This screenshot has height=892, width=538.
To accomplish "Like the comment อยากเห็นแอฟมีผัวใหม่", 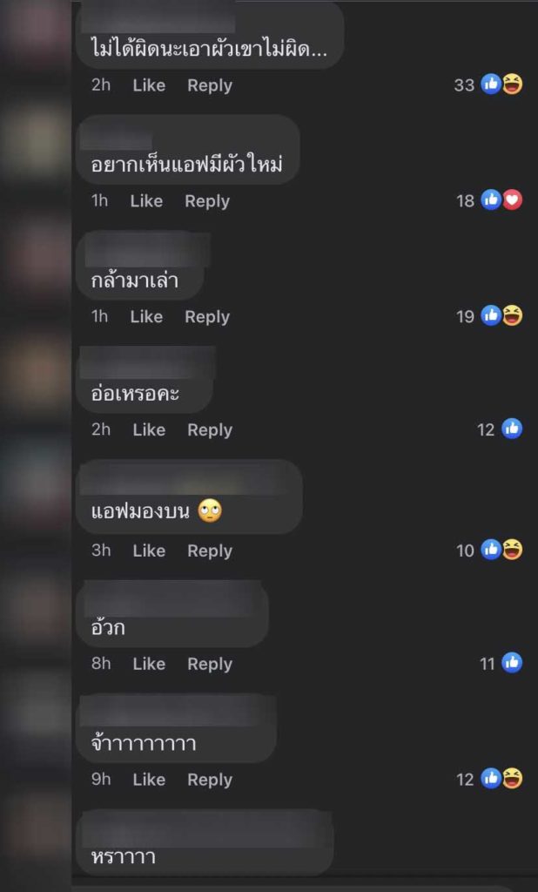I will coord(146,201).
